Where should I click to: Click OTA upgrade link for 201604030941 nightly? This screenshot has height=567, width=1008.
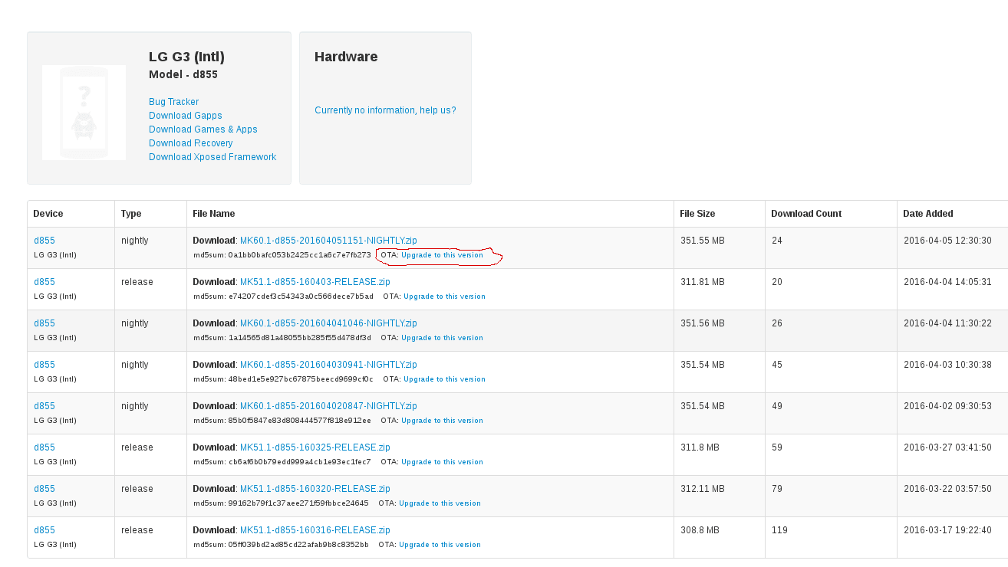444,379
